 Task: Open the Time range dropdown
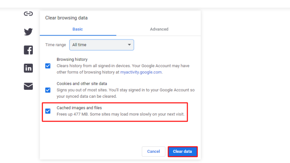click(x=102, y=45)
